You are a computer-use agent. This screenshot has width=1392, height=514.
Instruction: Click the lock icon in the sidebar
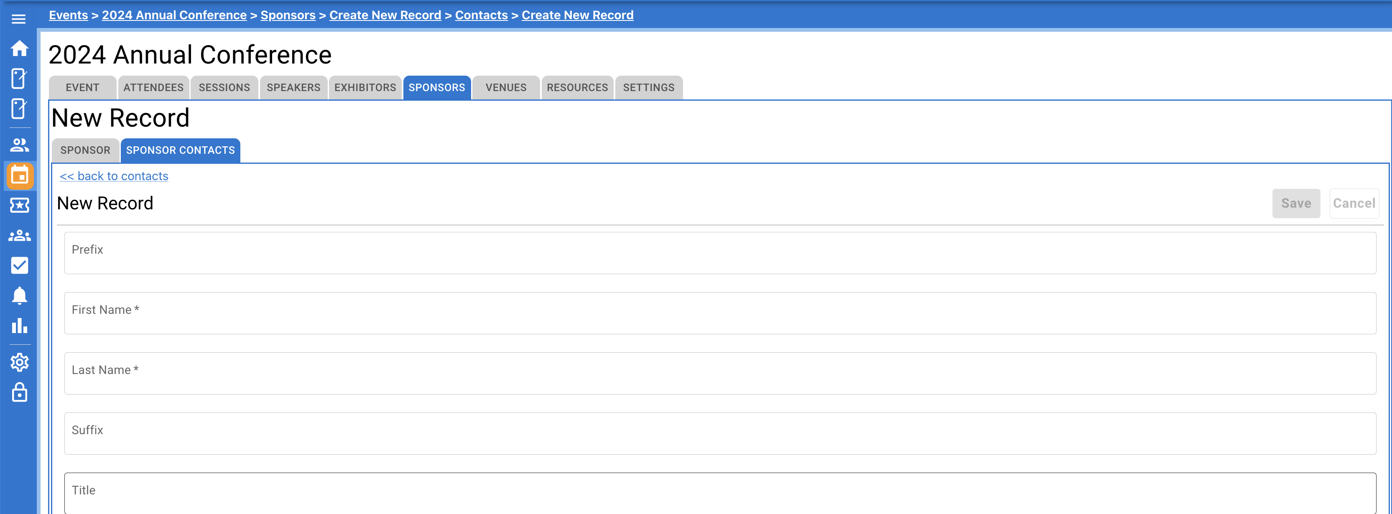[x=20, y=393]
